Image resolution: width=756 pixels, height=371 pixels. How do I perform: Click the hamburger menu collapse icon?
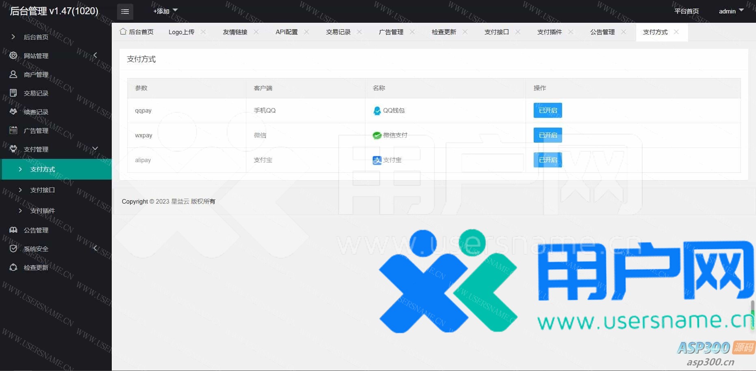tap(125, 12)
